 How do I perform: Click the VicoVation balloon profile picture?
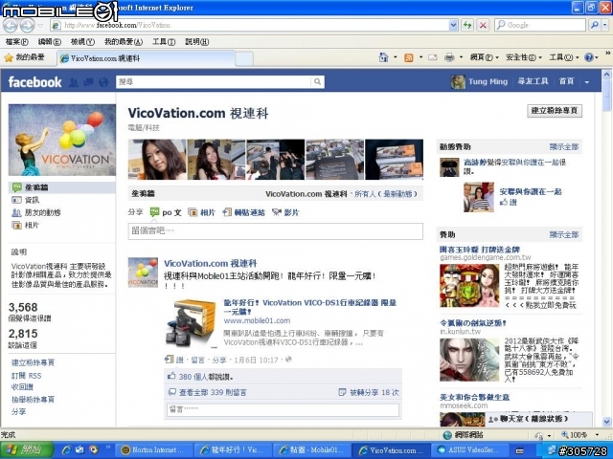[62, 140]
